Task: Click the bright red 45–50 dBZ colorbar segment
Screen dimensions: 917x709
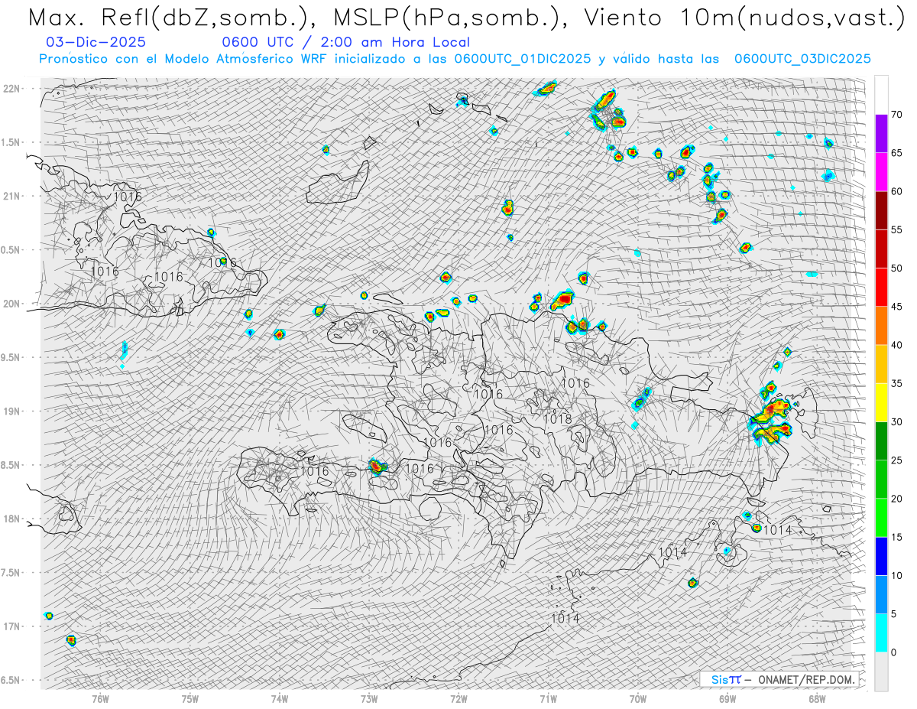Action: coord(881,288)
